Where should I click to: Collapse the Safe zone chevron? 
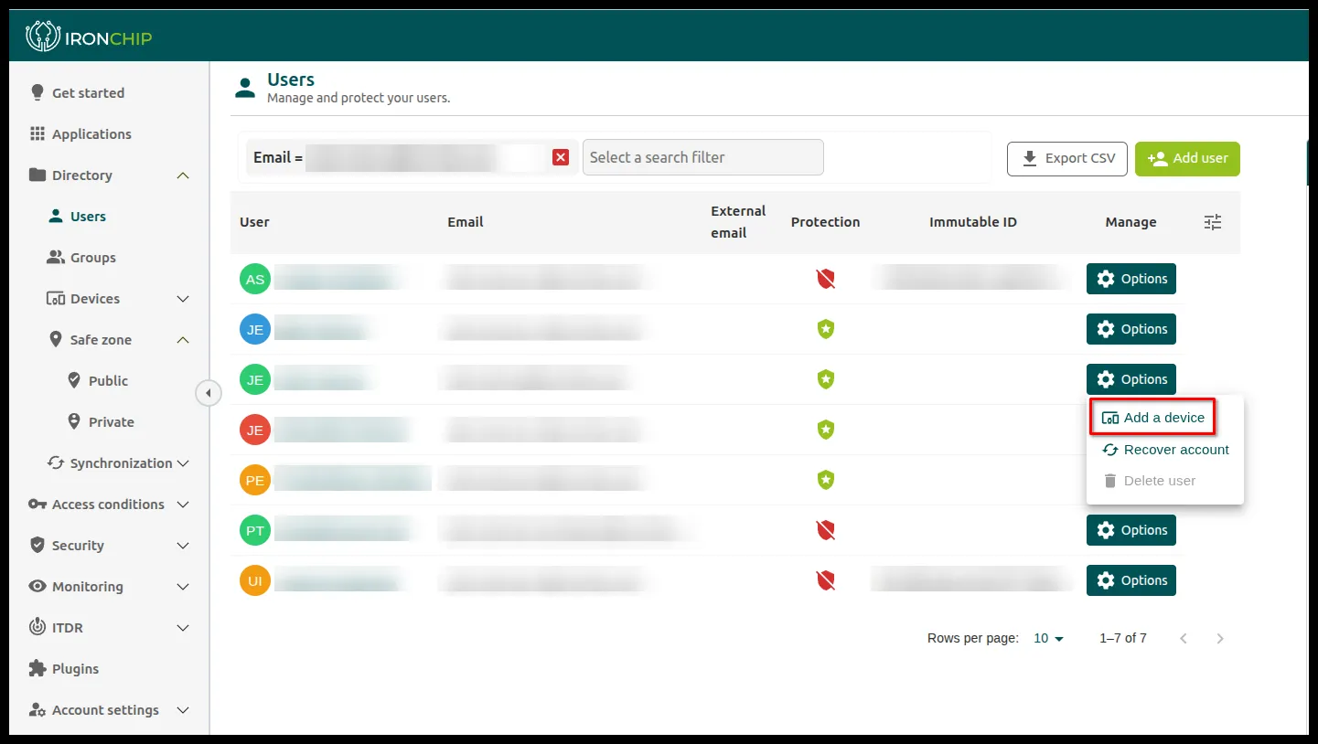[183, 340]
